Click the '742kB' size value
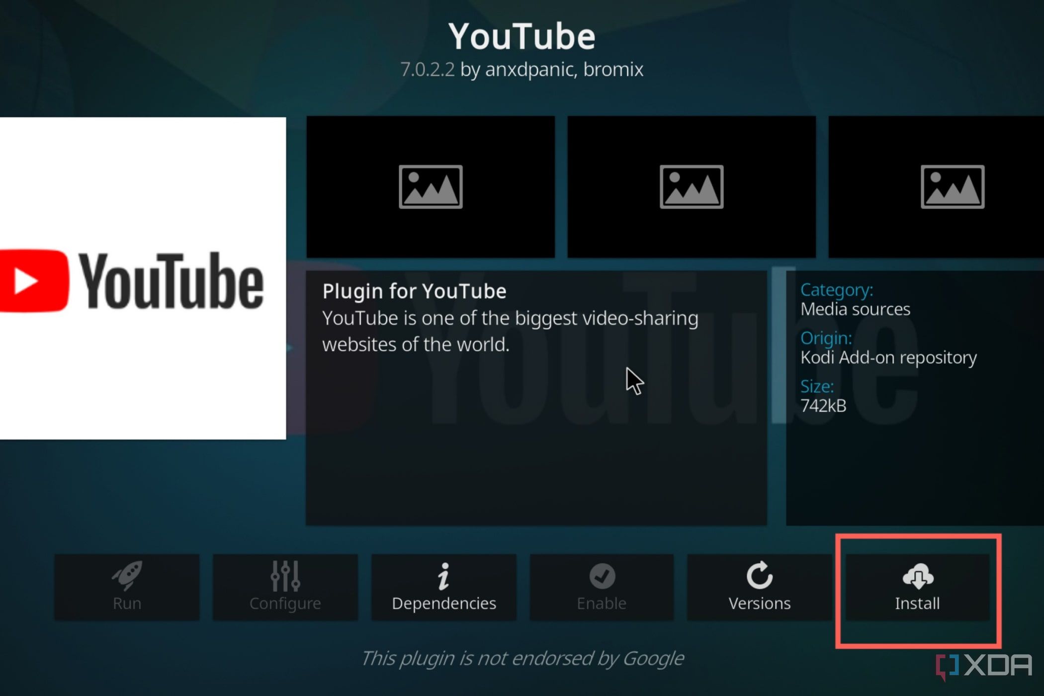 coord(823,406)
